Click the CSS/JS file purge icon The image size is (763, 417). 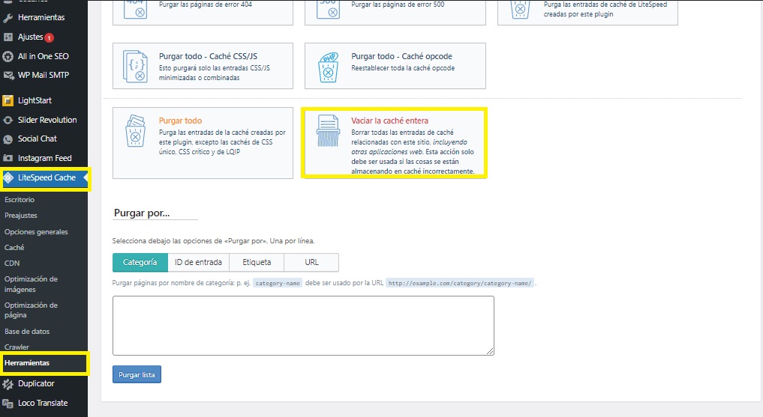click(135, 67)
